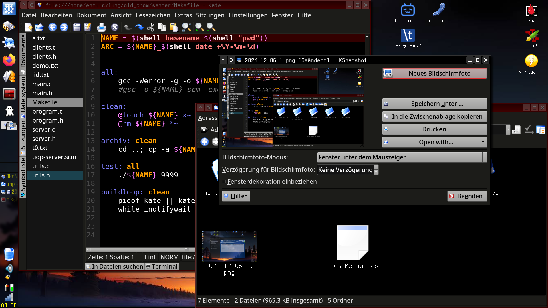
Task: Click the Save As floppy-with-pencil icon
Action: [88, 27]
